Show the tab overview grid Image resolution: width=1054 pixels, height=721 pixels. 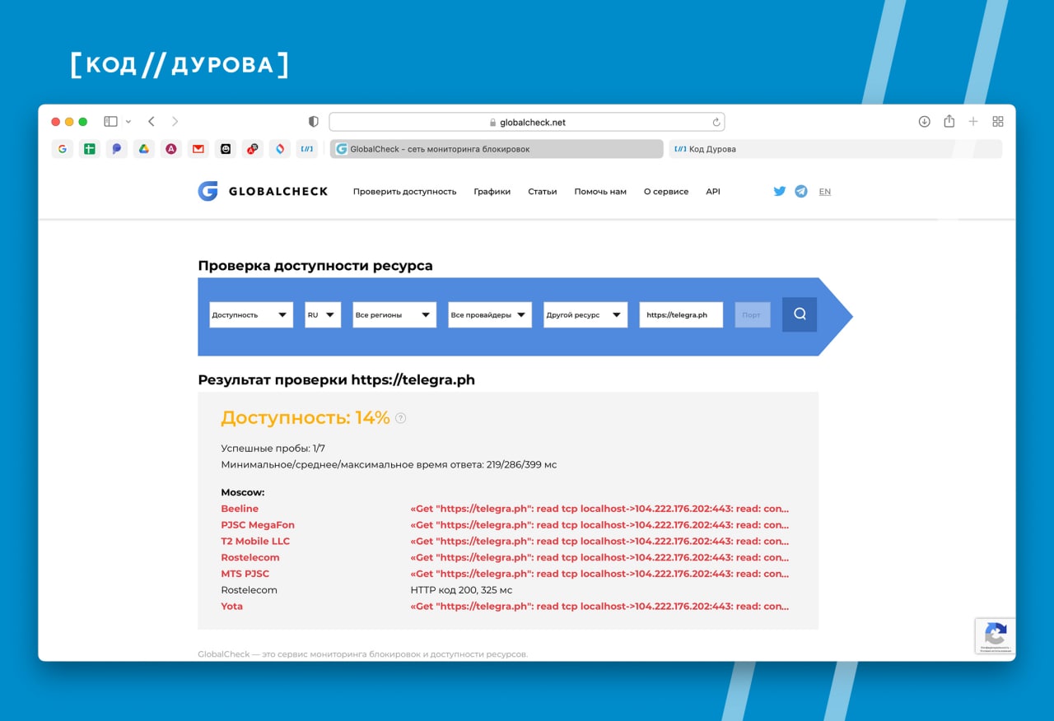[x=998, y=122]
